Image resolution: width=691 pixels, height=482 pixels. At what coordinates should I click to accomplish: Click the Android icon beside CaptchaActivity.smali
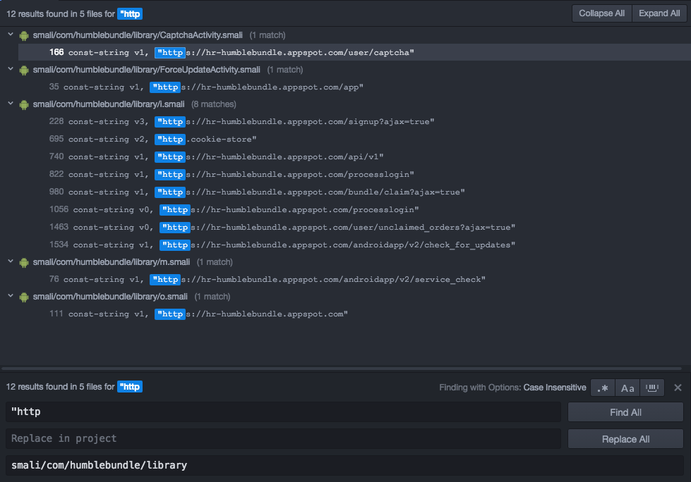coord(23,35)
